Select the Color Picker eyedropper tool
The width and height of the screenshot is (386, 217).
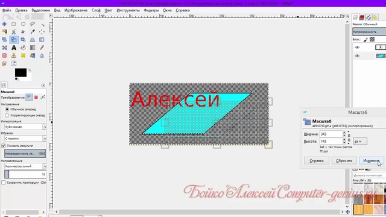pos(33,32)
